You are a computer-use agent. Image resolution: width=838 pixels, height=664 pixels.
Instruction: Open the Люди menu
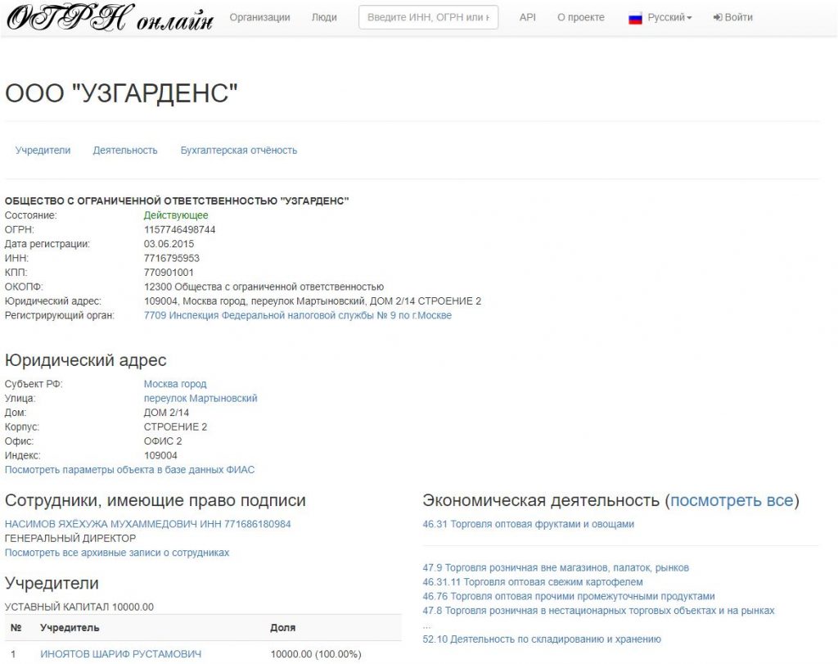pos(325,16)
